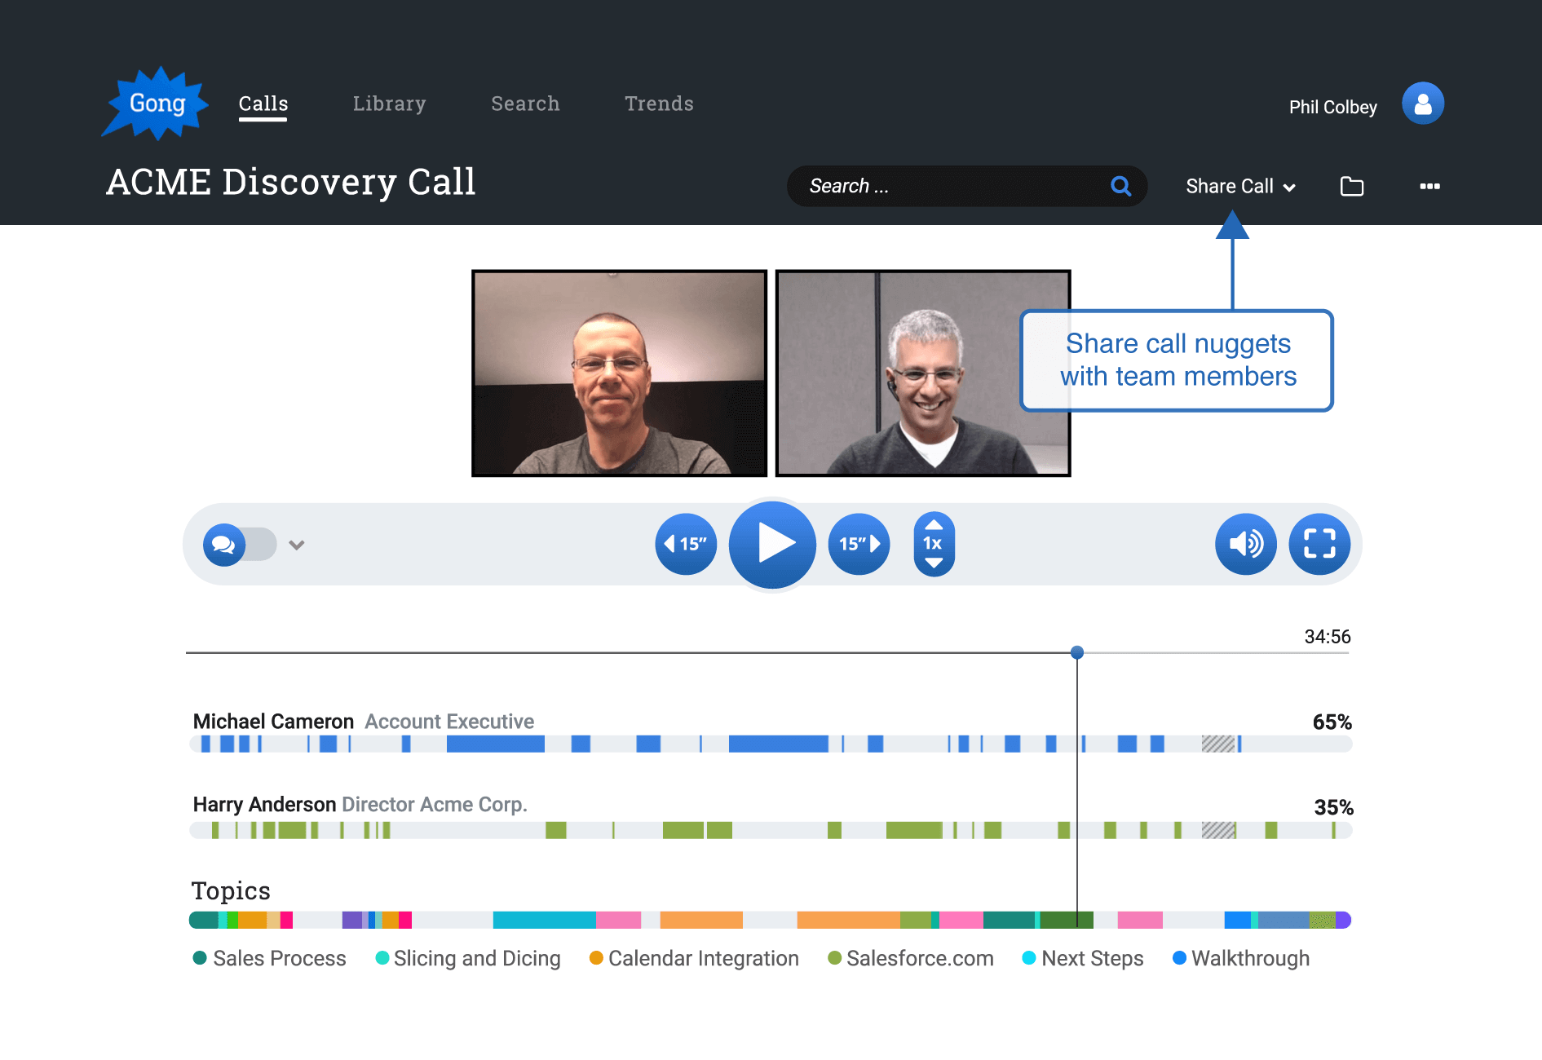Click the volume speaker icon
The image size is (1542, 1060).
tap(1246, 544)
